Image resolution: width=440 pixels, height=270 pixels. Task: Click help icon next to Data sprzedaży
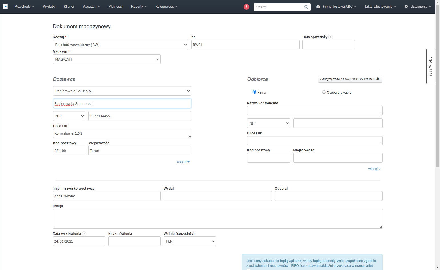(331, 37)
